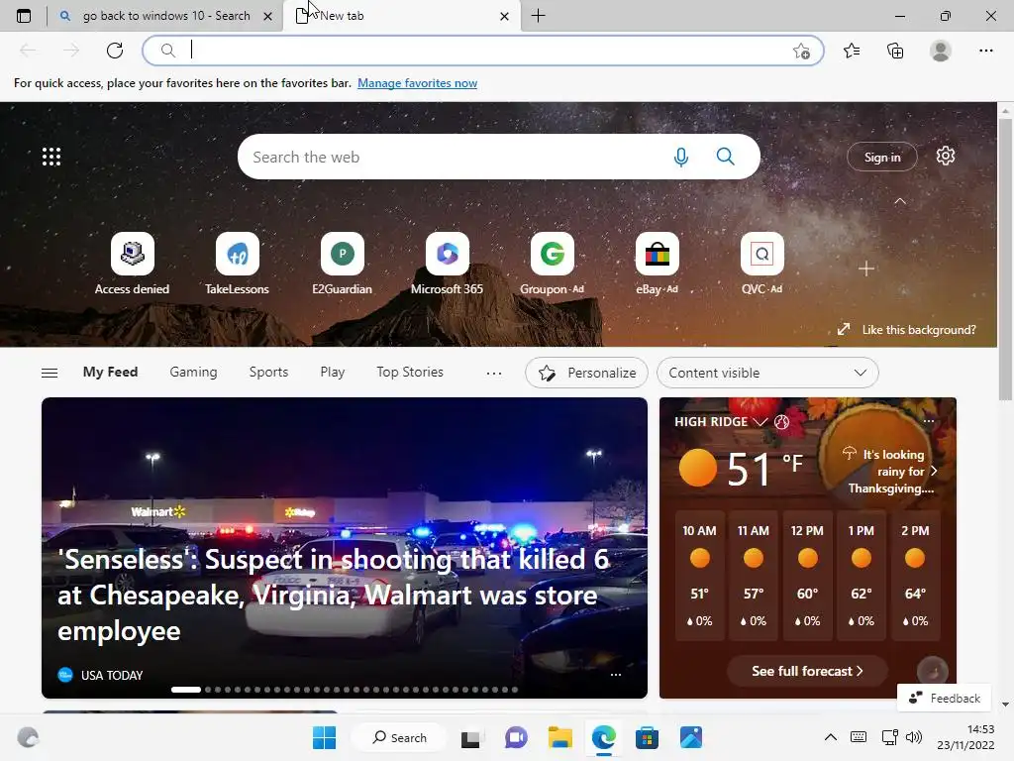
Task: Expand the Like this background icon
Action: pos(844,329)
